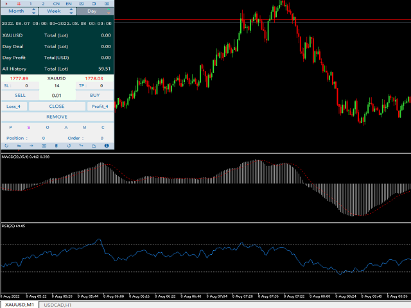Click the red horizontal price line on chart
411x308 pixels.
pyautogui.click(x=262, y=20)
